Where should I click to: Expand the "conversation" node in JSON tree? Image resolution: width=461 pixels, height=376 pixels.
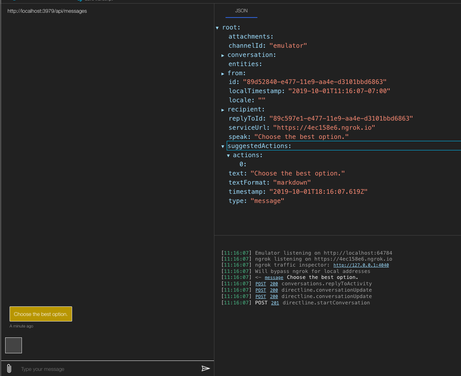(223, 55)
